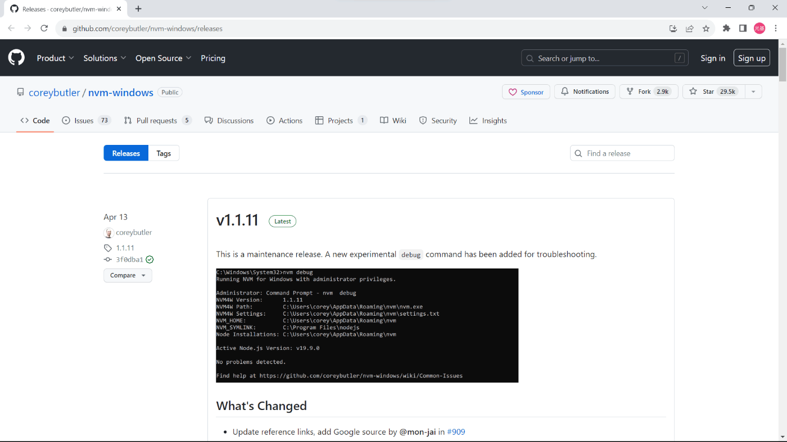Click the browser address bar URL
Screen dimensions: 787x442
click(147, 29)
